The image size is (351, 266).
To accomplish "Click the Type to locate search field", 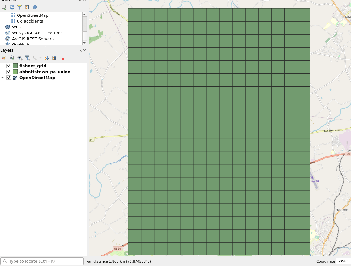I will tap(42, 261).
